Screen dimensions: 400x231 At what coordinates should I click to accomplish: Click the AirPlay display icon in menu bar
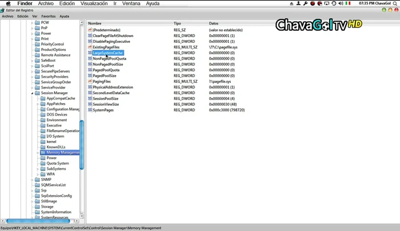tap(326, 3)
